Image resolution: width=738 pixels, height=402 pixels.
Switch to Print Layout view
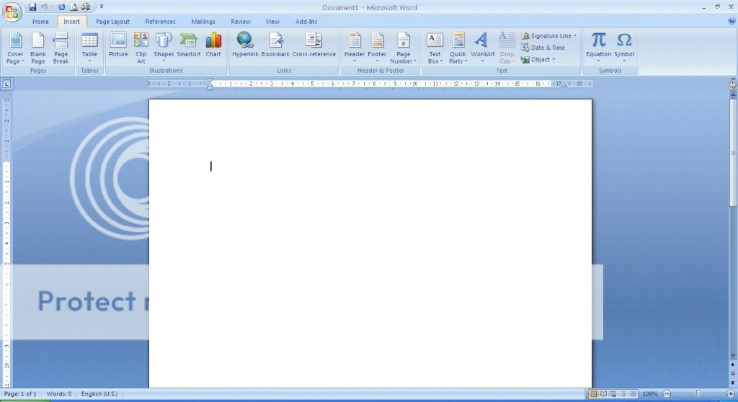click(593, 394)
